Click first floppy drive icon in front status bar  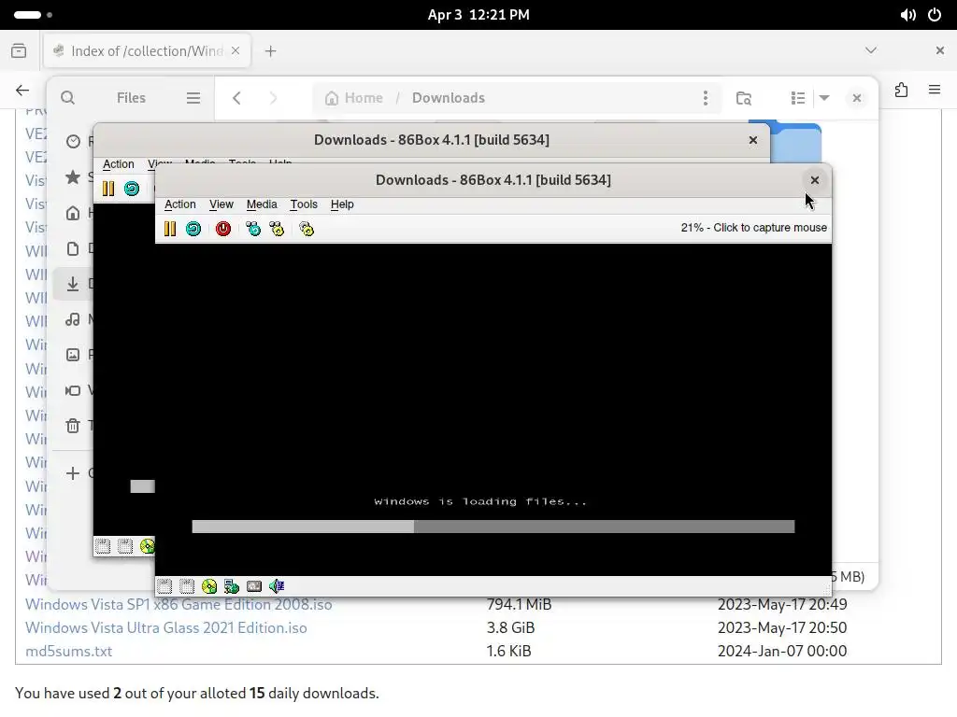click(x=164, y=586)
